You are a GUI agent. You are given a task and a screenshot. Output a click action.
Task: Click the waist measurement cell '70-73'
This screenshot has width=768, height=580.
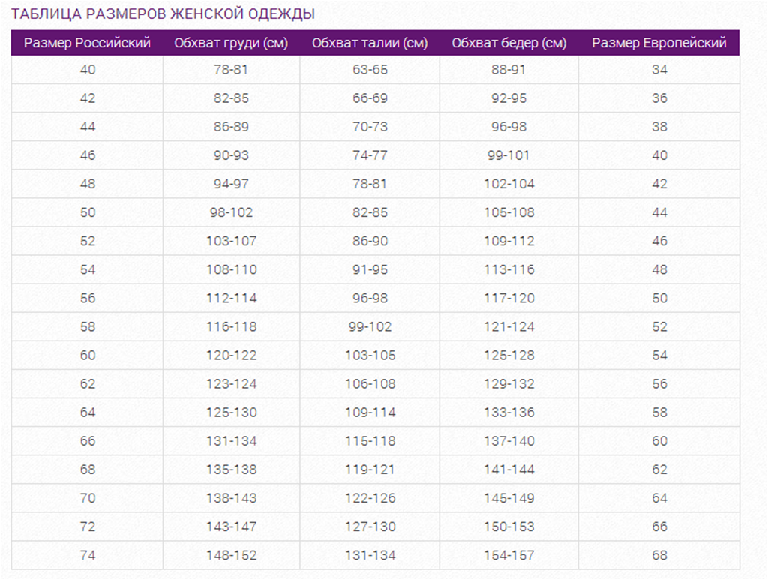click(370, 127)
